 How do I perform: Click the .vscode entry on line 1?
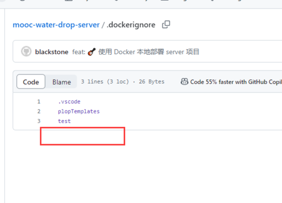[x=69, y=101]
